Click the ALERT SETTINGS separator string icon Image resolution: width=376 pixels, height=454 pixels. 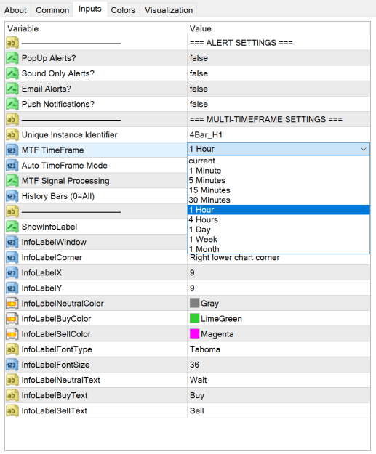coord(12,43)
